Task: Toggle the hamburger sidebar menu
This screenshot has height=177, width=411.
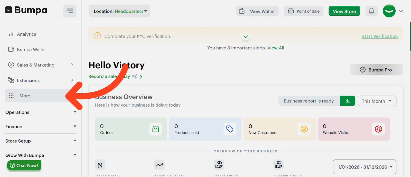Action: (70, 11)
